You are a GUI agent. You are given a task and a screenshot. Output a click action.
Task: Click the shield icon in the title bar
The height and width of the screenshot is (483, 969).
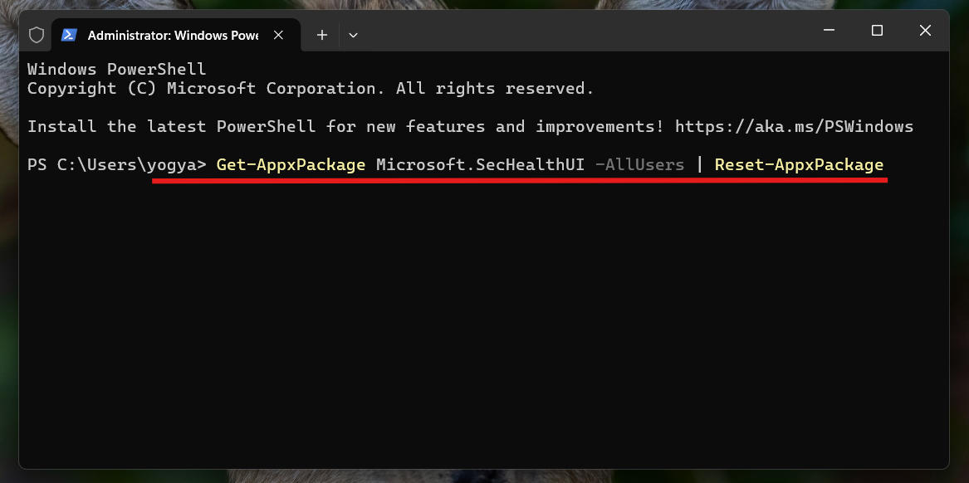tap(36, 35)
